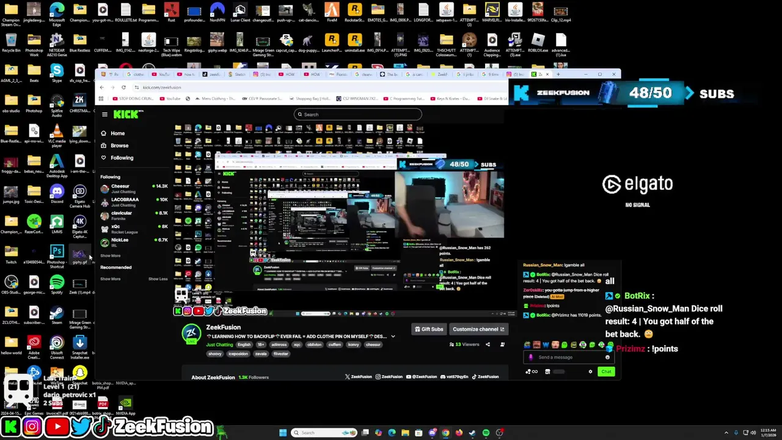Select the adinross tag
Image resolution: width=782 pixels, height=440 pixels.
pyautogui.click(x=279, y=345)
